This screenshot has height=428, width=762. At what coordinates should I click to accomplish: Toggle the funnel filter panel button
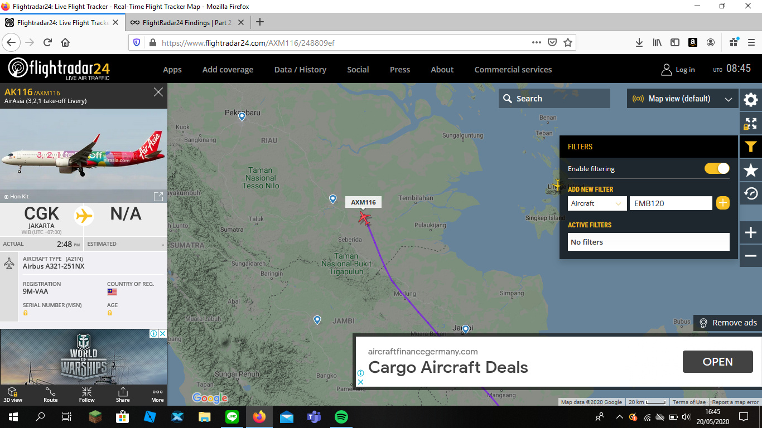pyautogui.click(x=751, y=147)
